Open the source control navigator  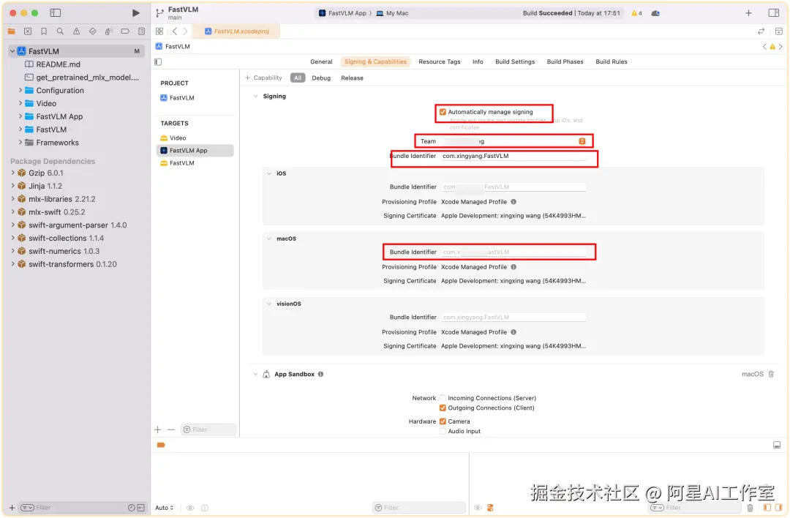point(28,31)
